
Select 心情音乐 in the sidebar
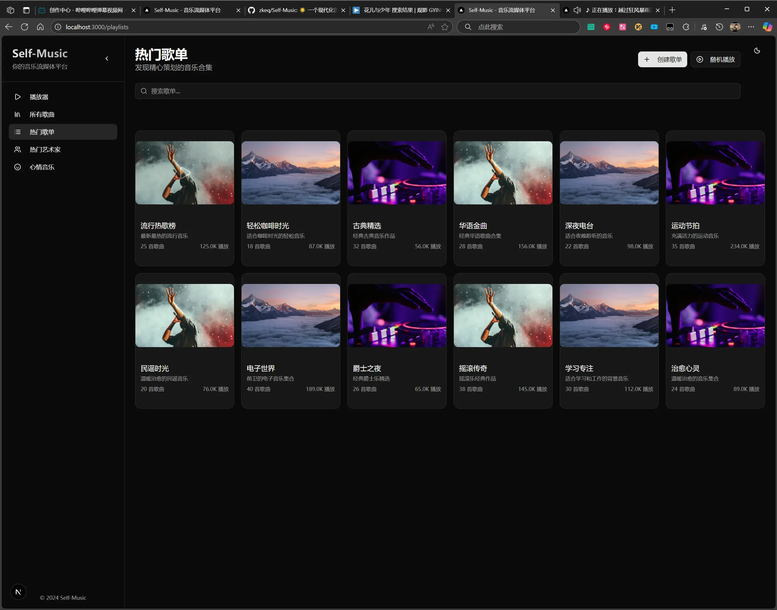[42, 167]
